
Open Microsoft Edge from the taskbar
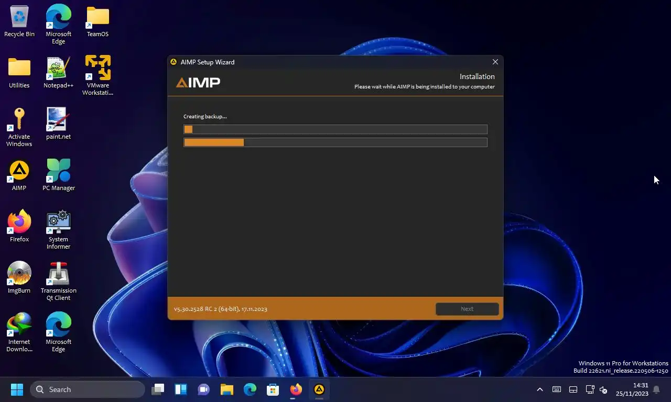click(x=250, y=389)
